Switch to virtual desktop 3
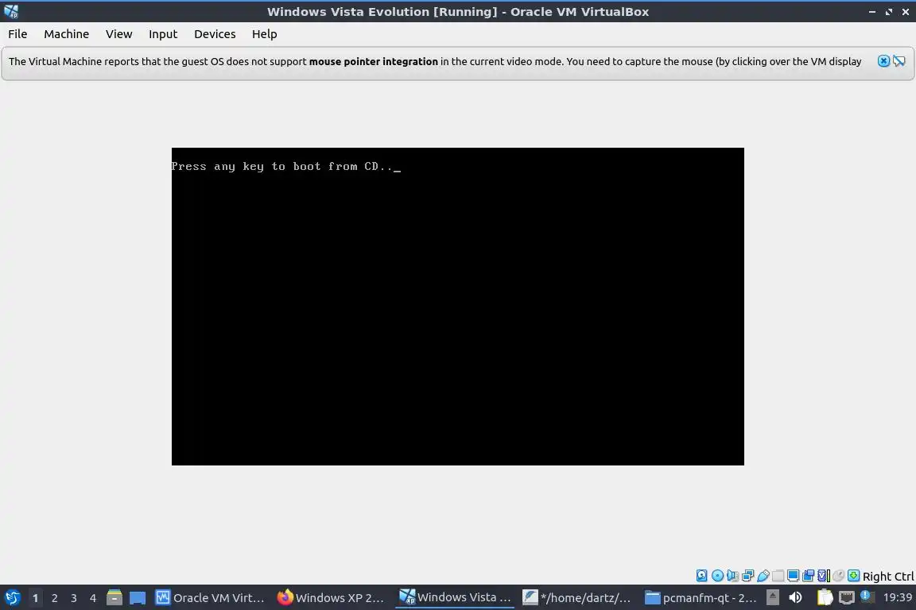 coord(74,598)
